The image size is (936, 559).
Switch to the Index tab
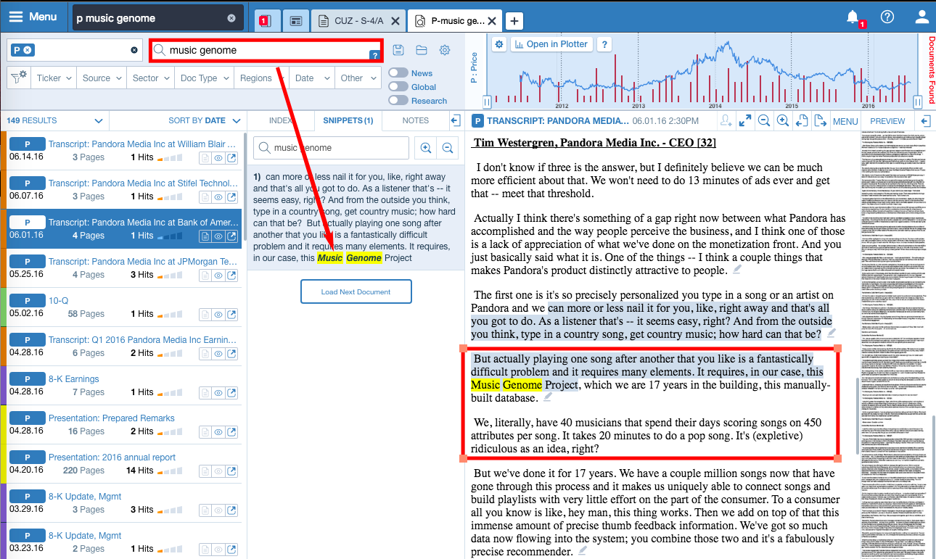click(281, 120)
